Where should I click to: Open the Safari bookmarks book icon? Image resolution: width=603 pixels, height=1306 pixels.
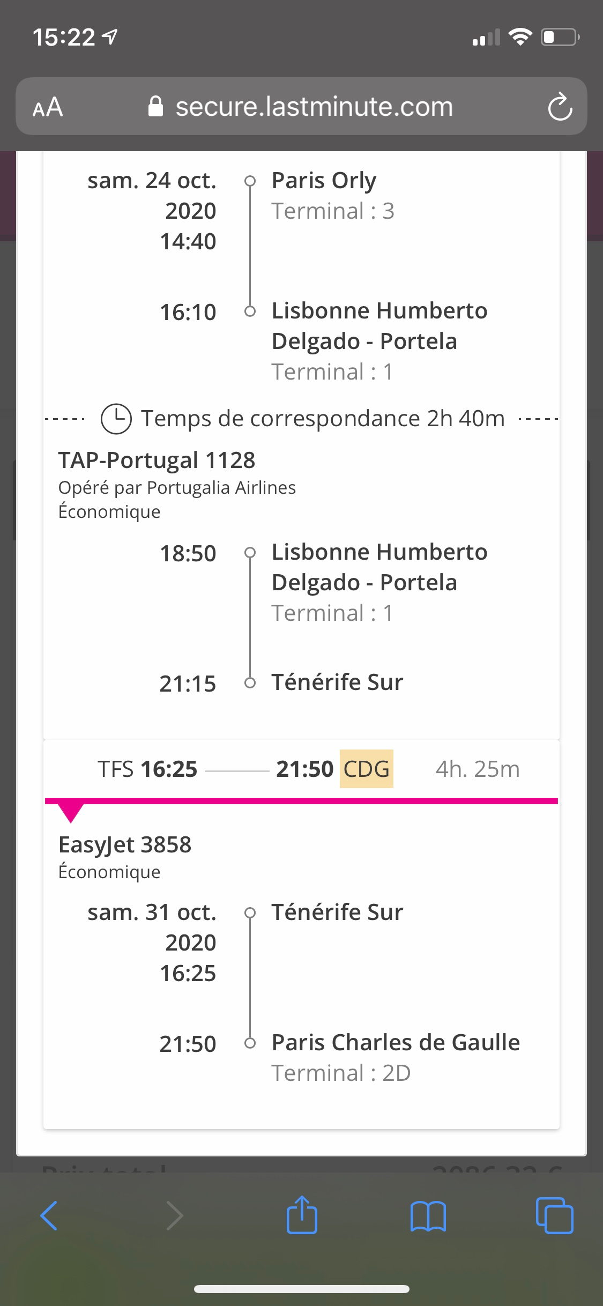(428, 1215)
